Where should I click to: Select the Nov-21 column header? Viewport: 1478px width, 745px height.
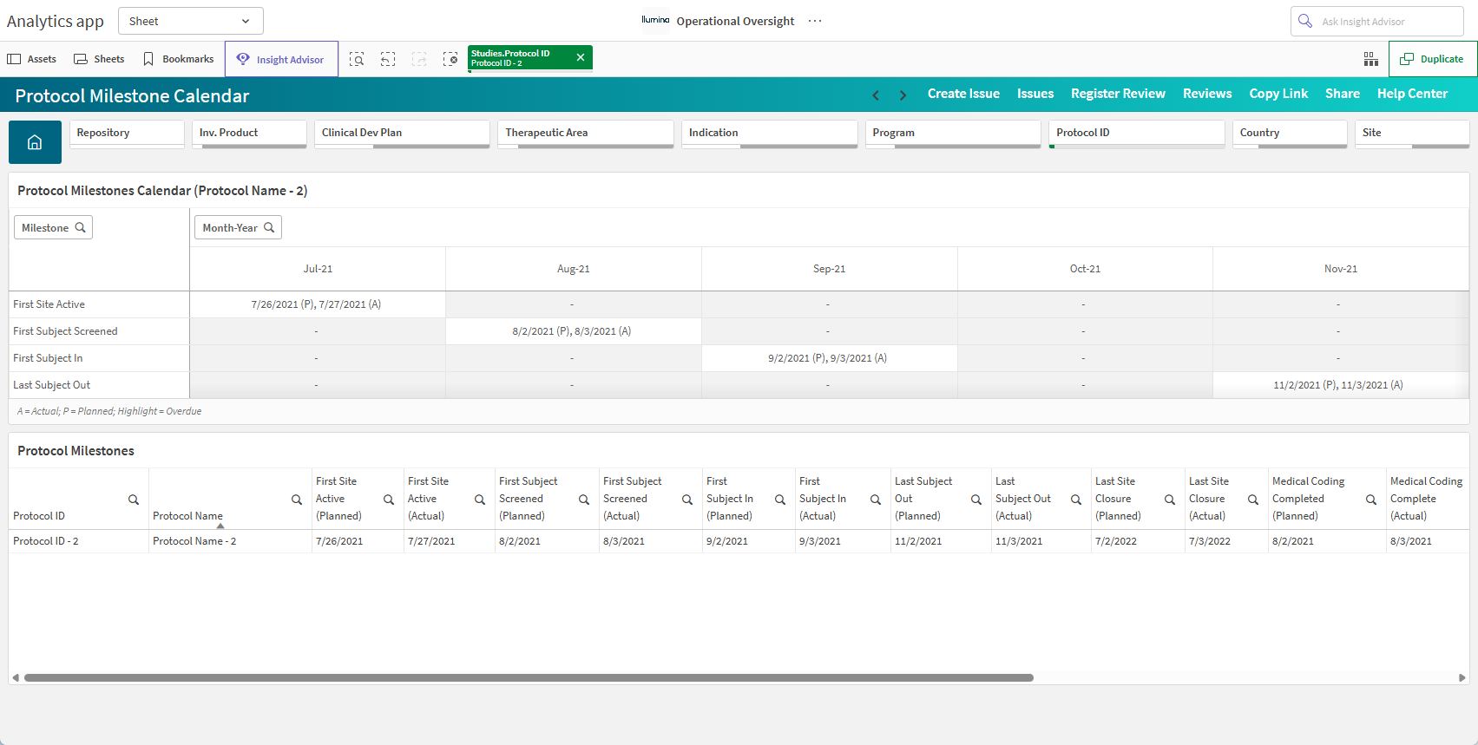[1341, 269]
